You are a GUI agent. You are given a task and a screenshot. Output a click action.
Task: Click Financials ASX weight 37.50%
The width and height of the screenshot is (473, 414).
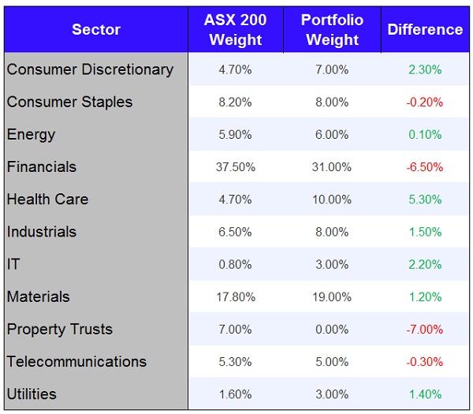pyautogui.click(x=235, y=167)
